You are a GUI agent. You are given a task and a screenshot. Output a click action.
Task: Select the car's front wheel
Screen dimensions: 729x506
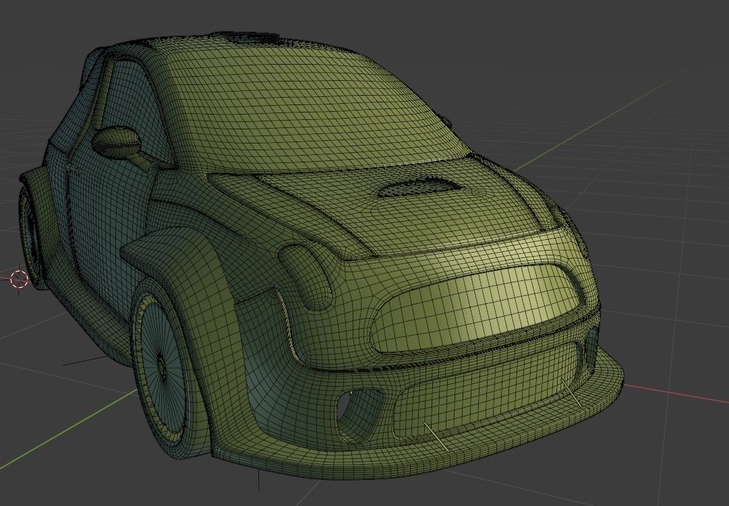tap(163, 367)
